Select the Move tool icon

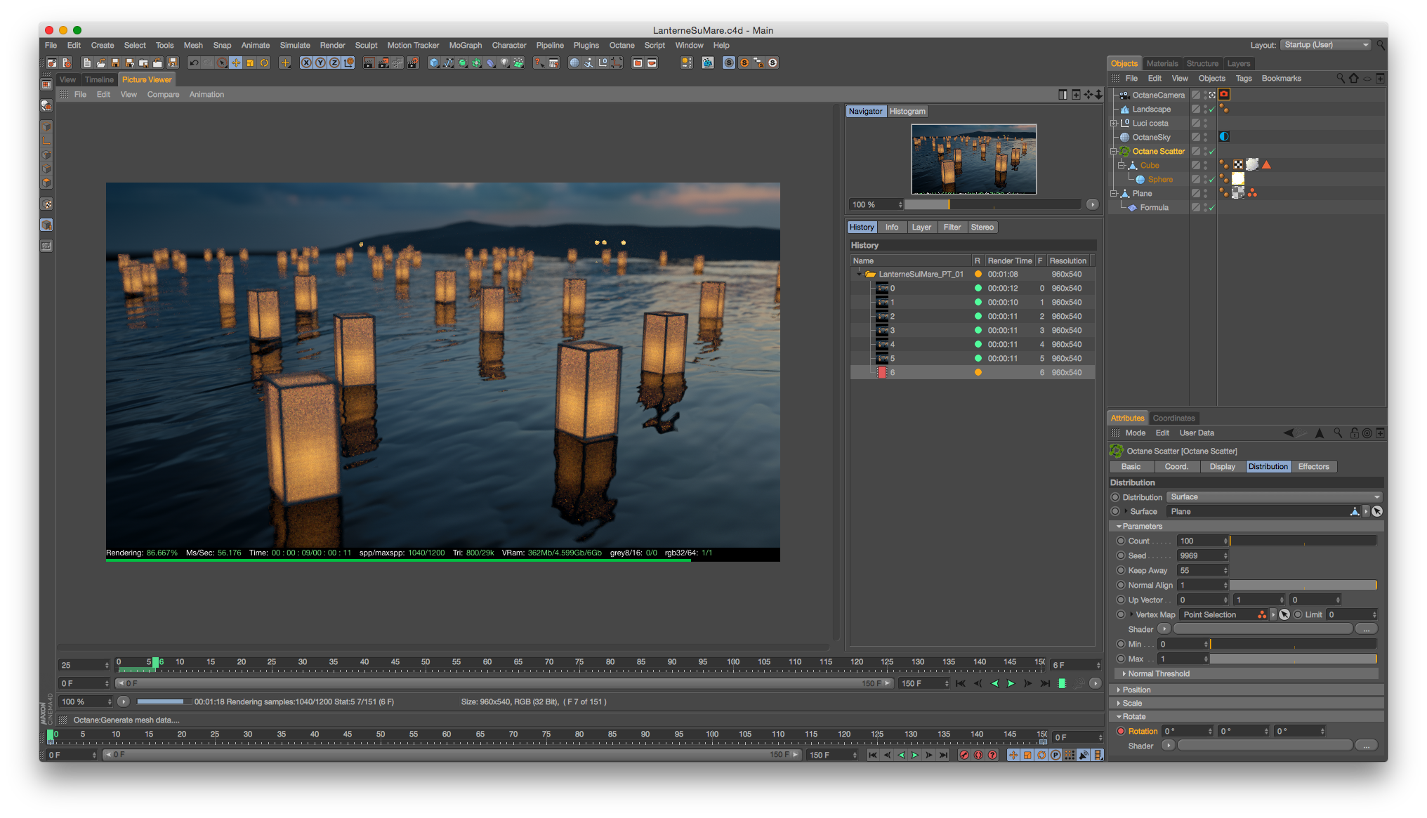[x=236, y=63]
